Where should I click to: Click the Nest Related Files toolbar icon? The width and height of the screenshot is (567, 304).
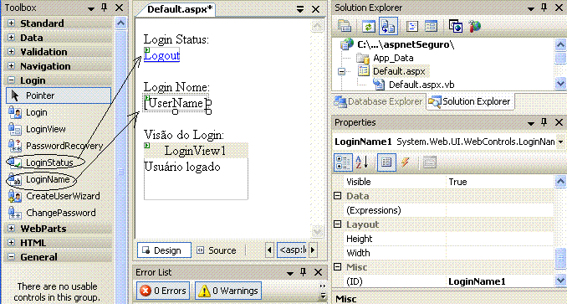click(x=388, y=26)
